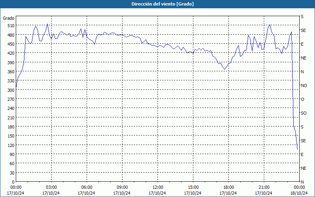The width and height of the screenshot is (315, 197).
Task: Select the 120 y-axis tick label
Action: tap(11, 145)
